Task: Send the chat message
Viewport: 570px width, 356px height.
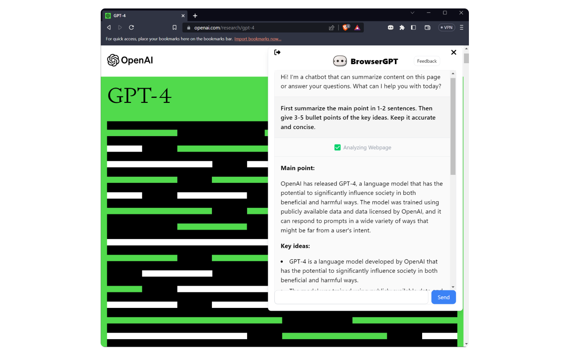Action: click(444, 297)
